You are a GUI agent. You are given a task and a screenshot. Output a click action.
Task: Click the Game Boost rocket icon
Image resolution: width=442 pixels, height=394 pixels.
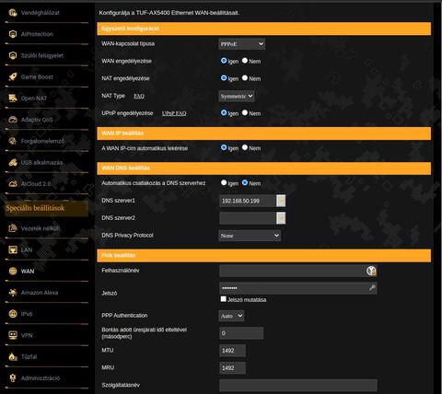coord(13,76)
